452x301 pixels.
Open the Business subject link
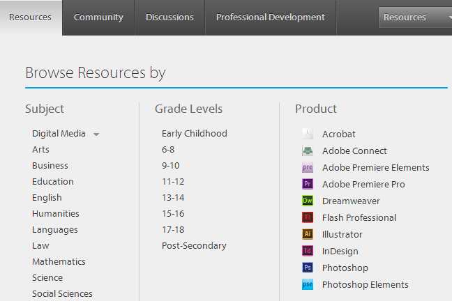coord(50,166)
